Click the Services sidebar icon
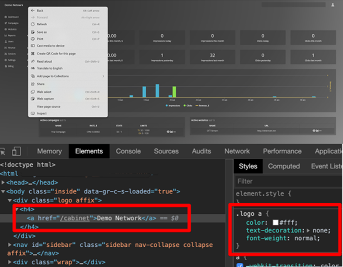The width and height of the screenshot is (343, 267). click(6, 54)
